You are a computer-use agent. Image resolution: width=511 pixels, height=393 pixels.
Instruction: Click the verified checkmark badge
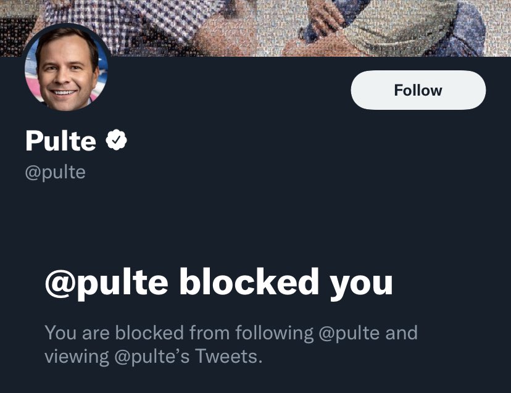click(116, 141)
